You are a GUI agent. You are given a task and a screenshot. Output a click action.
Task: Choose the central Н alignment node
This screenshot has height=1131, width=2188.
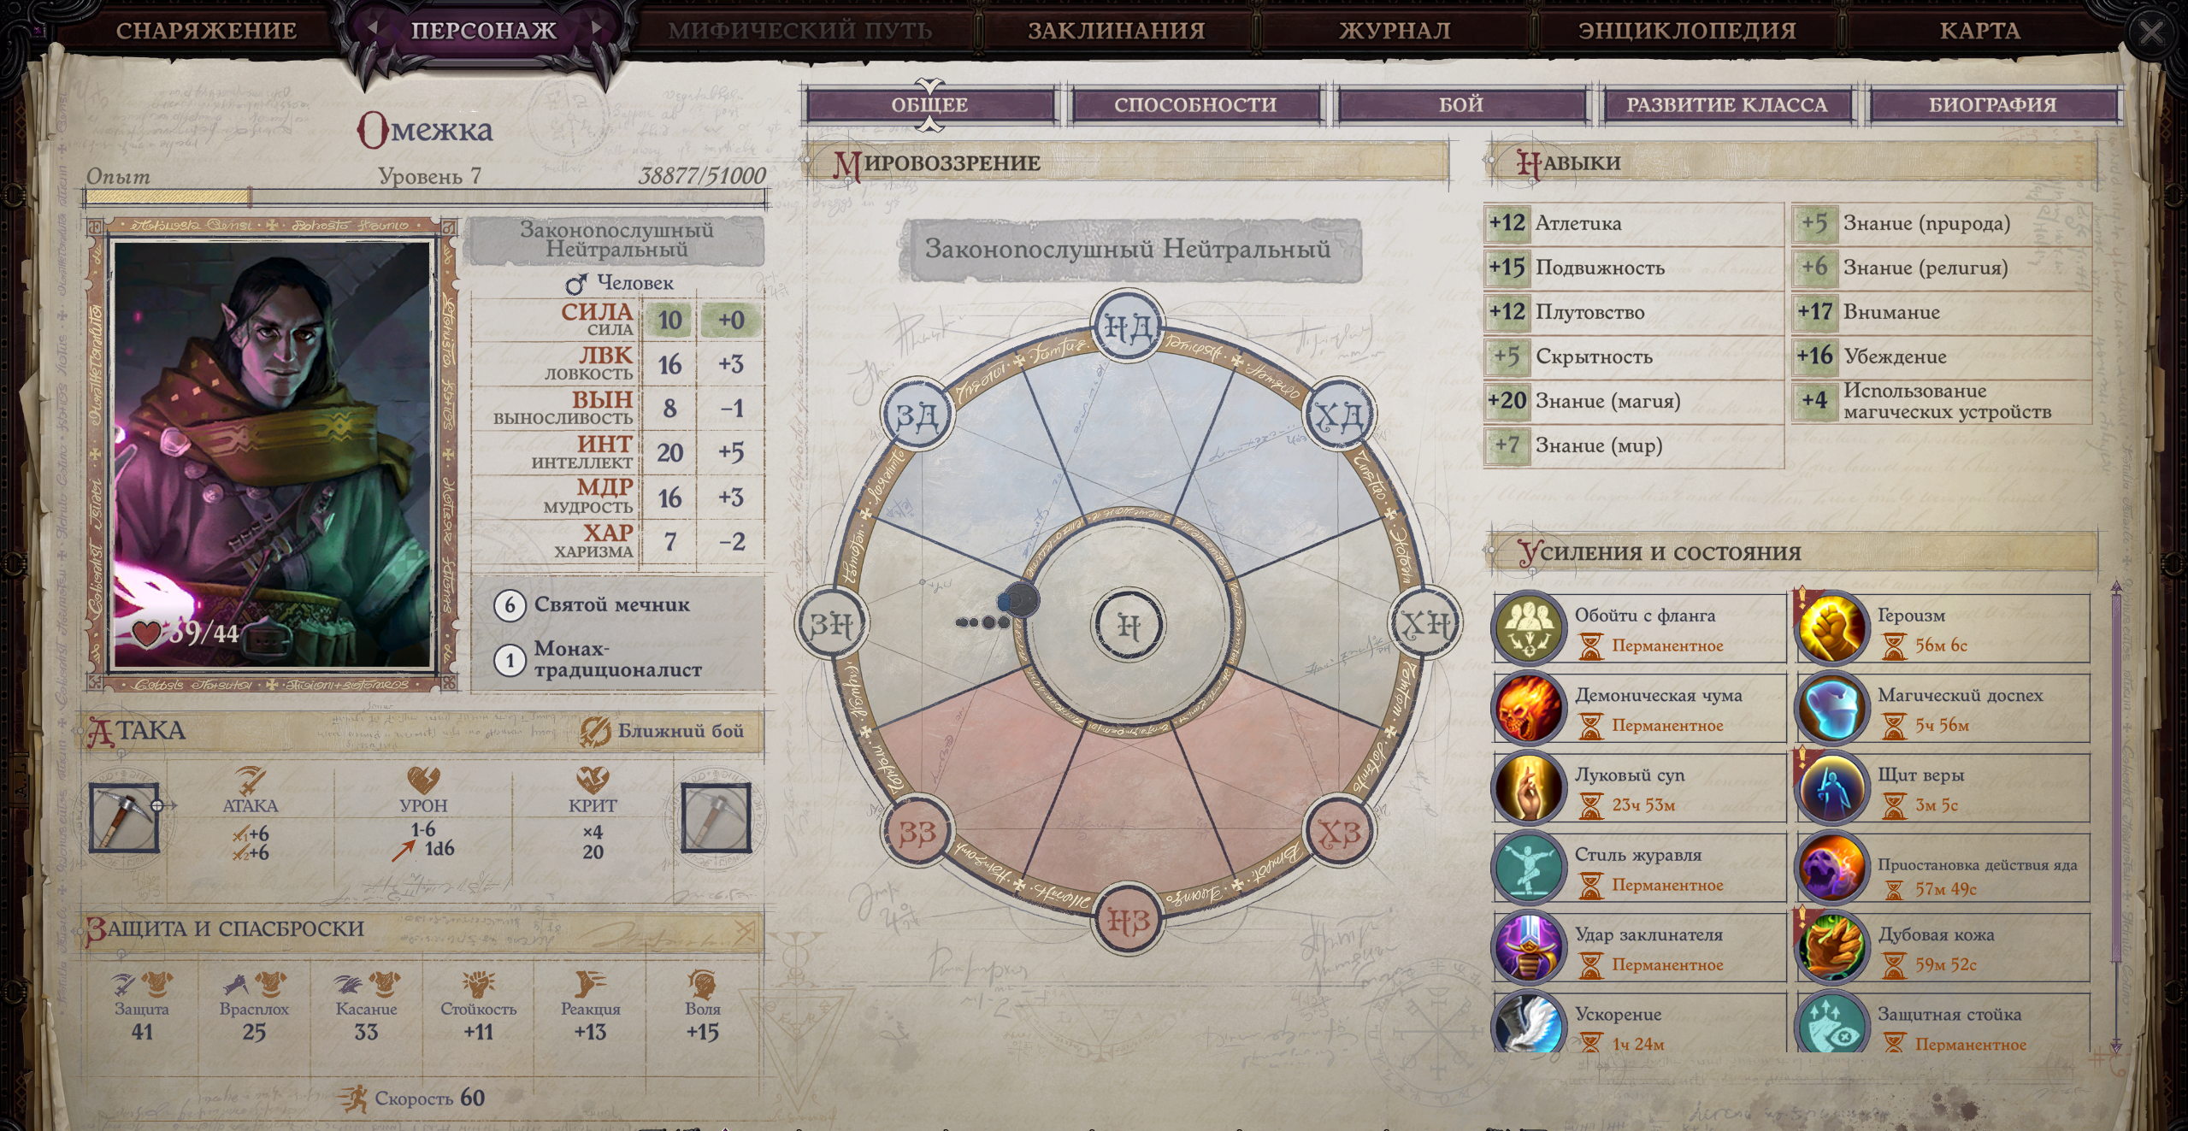1129,626
